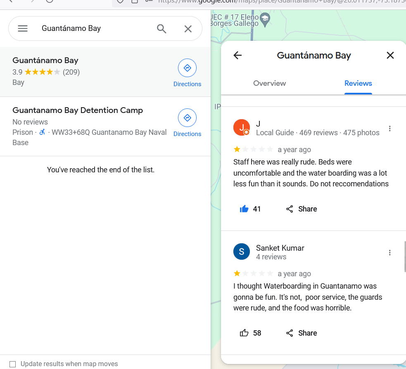This screenshot has width=406, height=369.
Task: Unlike J's review with 41 likes
Action: coord(244,209)
